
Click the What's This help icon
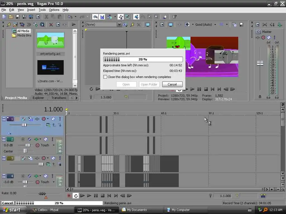click(174, 17)
